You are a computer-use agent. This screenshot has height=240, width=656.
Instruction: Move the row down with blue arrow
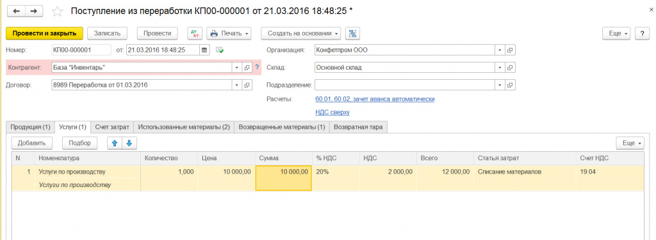pos(129,143)
